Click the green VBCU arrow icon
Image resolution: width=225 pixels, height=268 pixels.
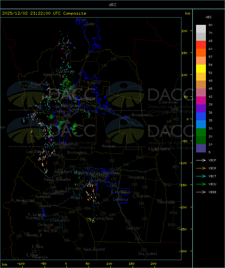(x=201, y=184)
